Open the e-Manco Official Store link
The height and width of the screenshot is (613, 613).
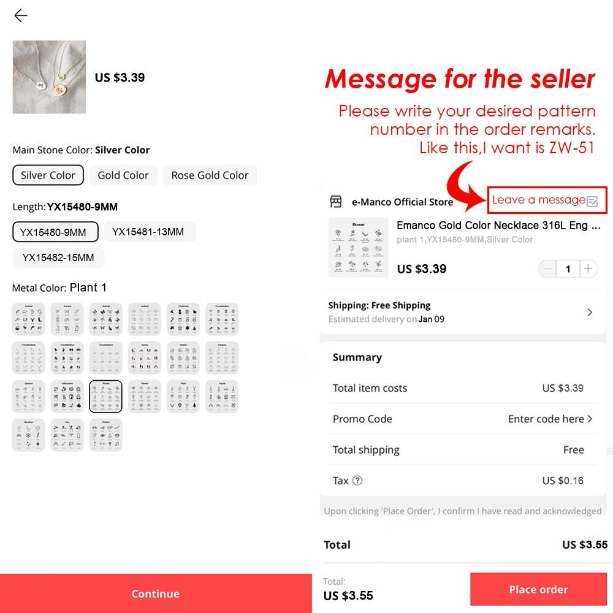(x=402, y=202)
